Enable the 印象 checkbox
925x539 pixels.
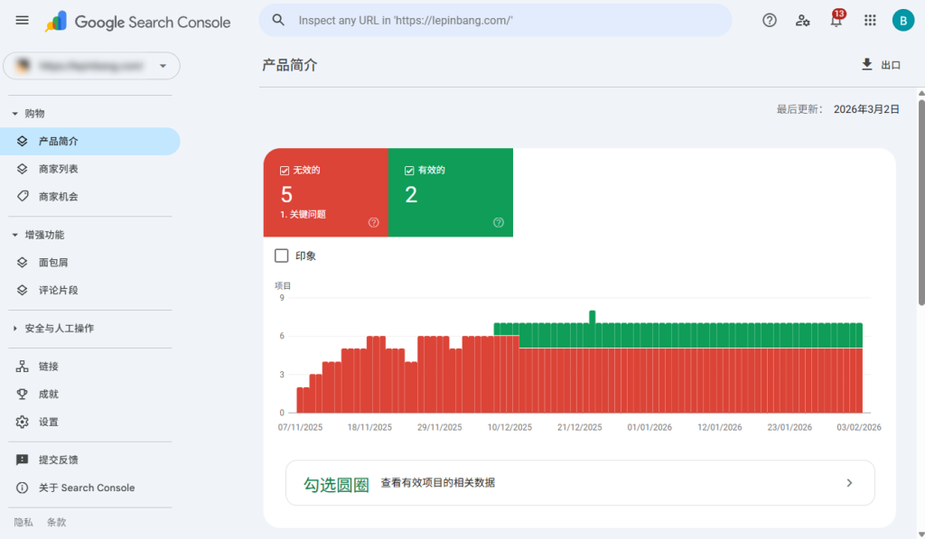point(282,256)
